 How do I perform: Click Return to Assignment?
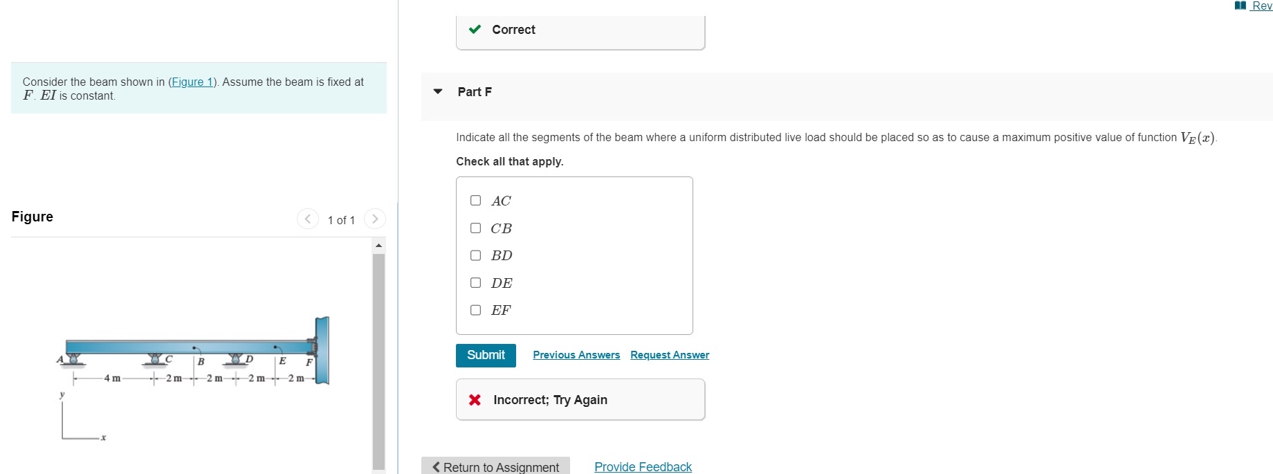(495, 467)
